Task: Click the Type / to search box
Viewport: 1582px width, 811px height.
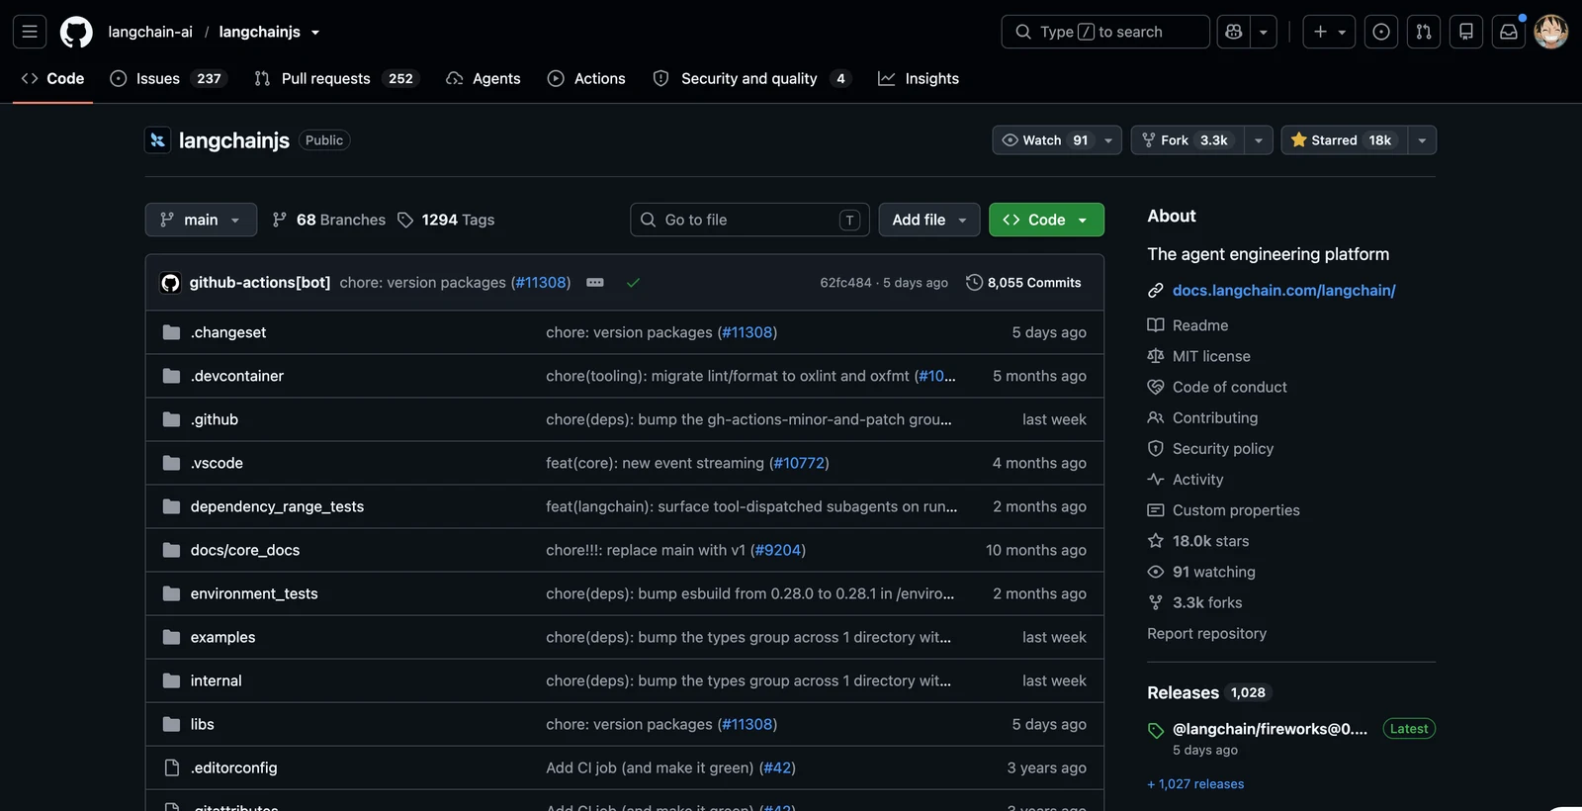Action: [x=1105, y=32]
